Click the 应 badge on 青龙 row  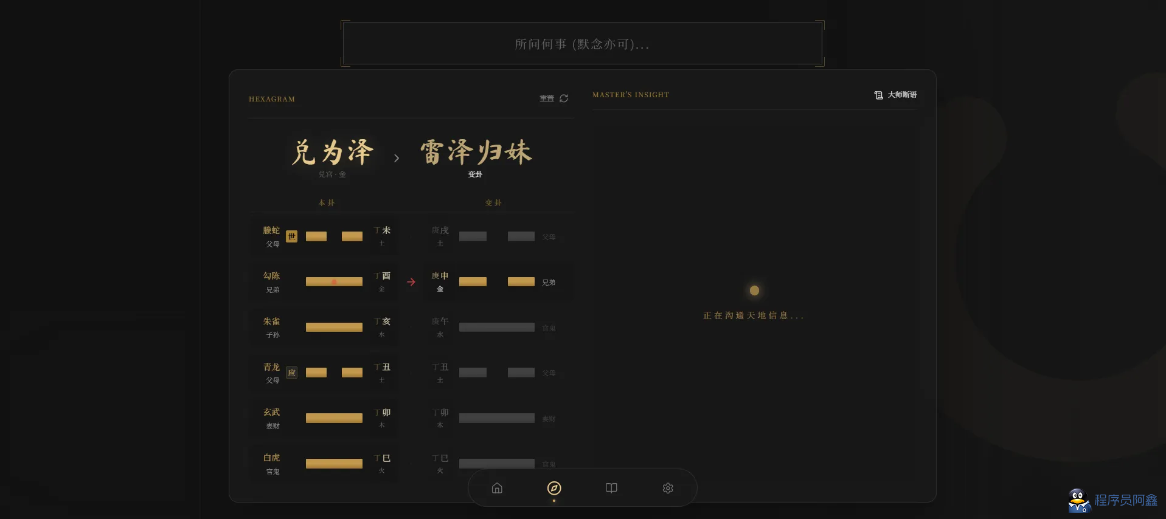click(292, 373)
